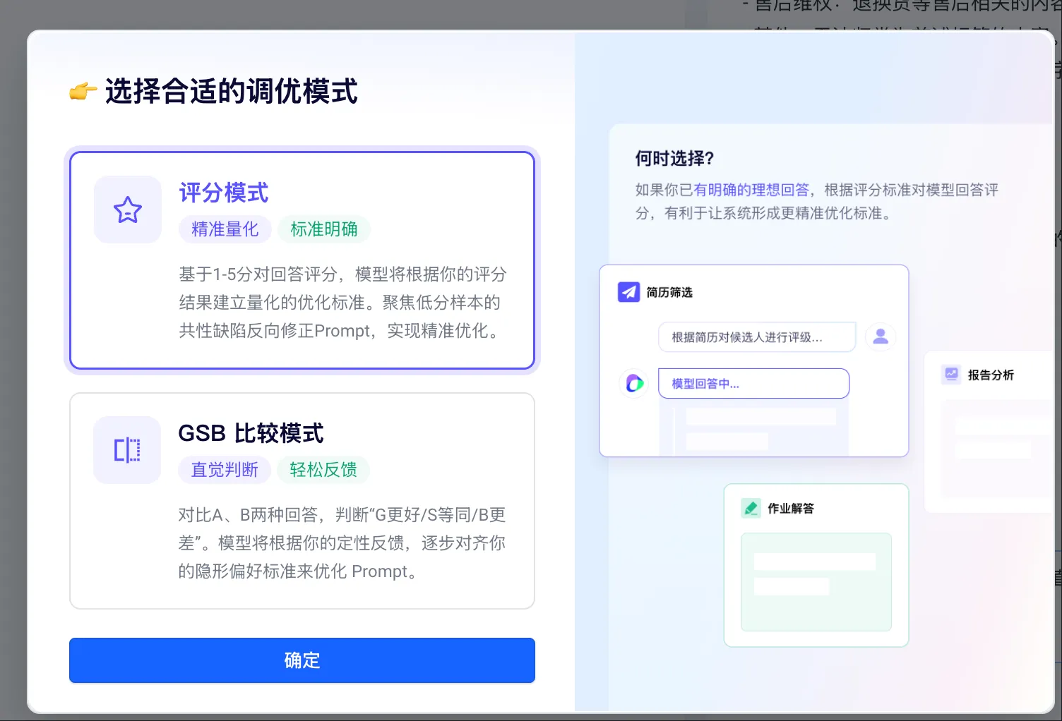The image size is (1062, 721).
Task: Click the 精准量化 tag
Action: point(225,229)
